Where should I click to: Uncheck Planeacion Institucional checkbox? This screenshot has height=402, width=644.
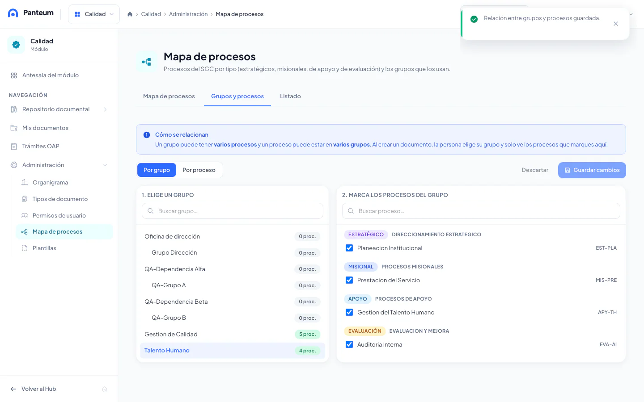349,248
